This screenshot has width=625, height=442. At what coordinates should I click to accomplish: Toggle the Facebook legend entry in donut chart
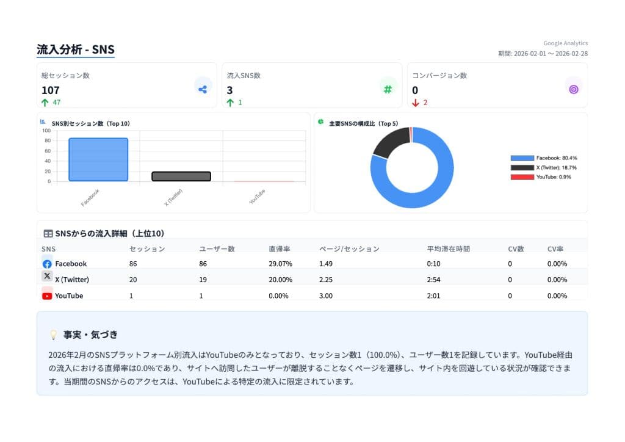[x=544, y=158]
